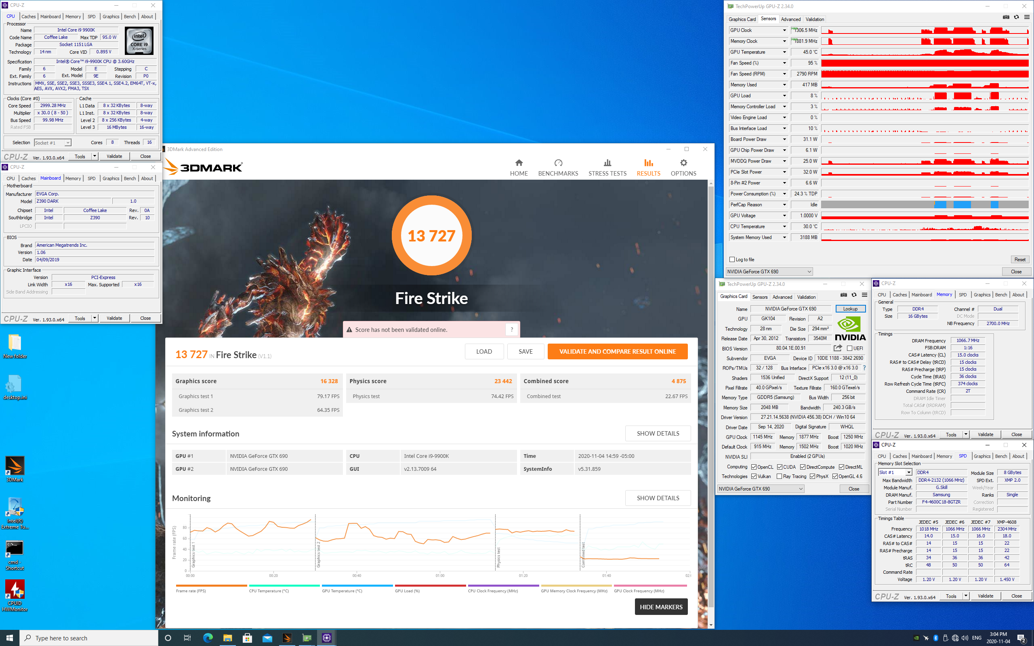
Task: Toggle CUDA checkbox
Action: 780,467
